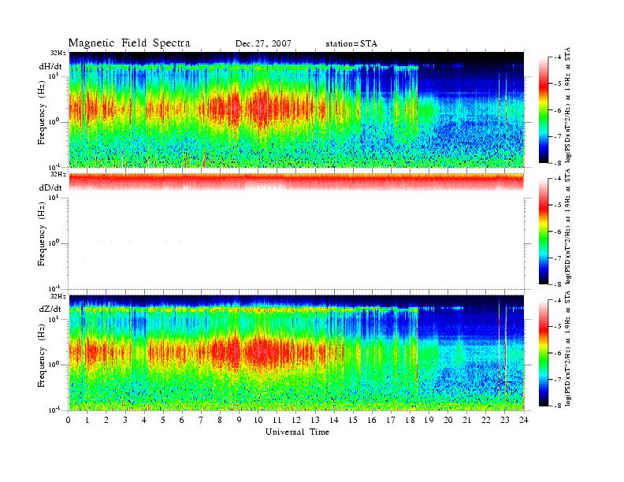Click the '32Hz' label atop dD/dt panel

[58, 174]
